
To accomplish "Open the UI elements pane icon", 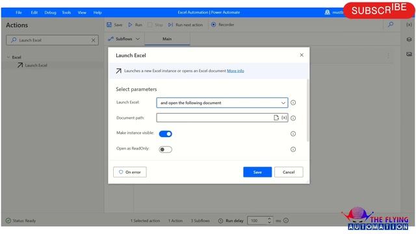I will [x=409, y=40].
